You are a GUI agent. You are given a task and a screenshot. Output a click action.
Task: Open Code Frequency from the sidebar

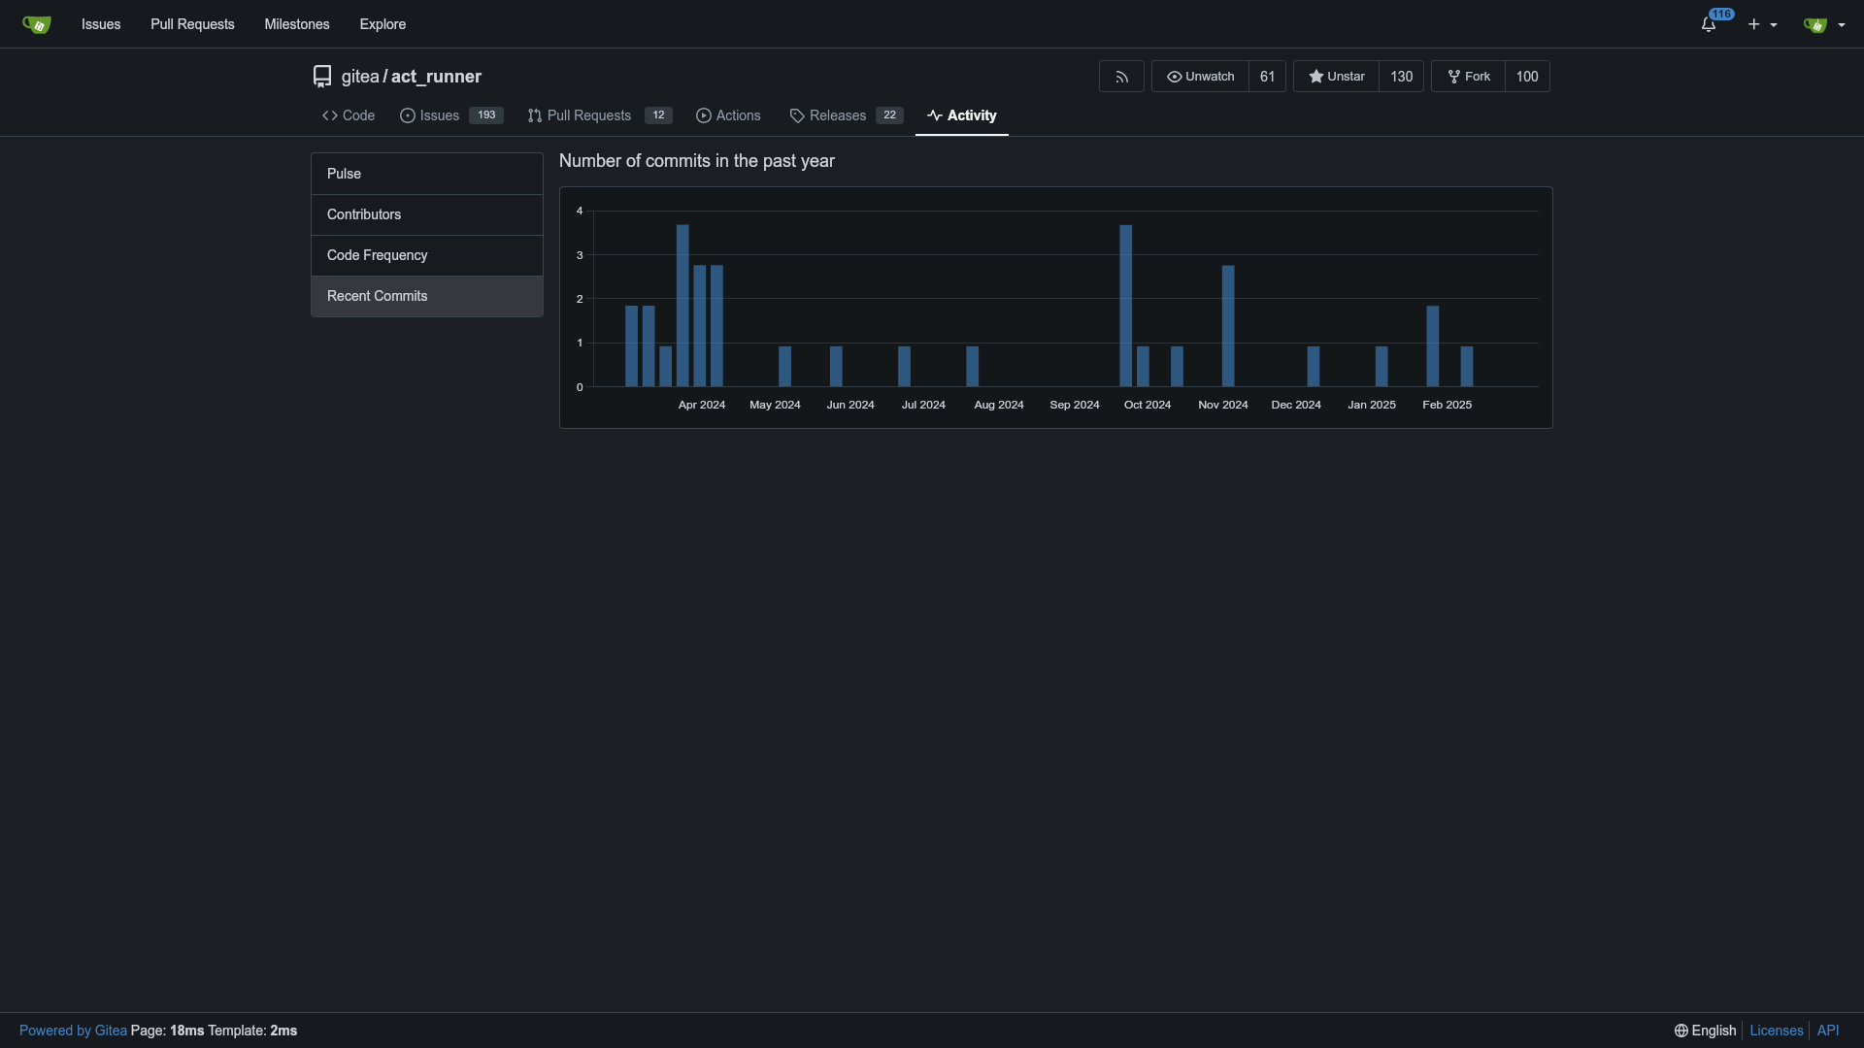pos(377,255)
